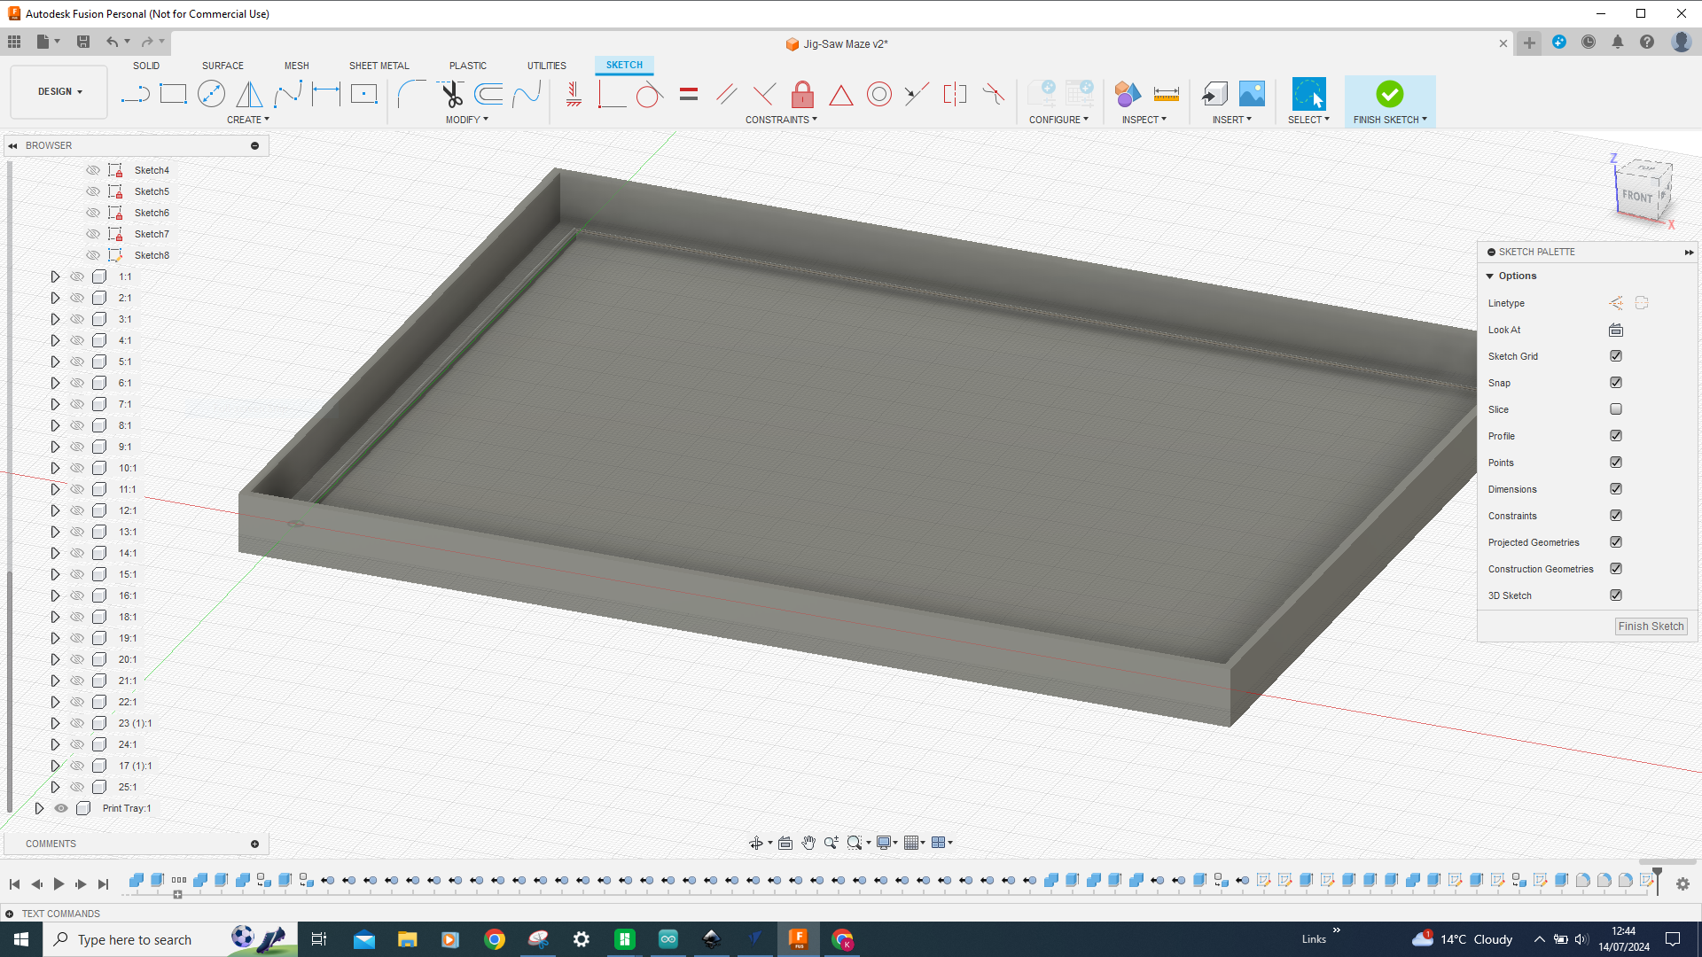Open the DESIGN workspace dropdown
This screenshot has height=957, width=1702.
[x=59, y=92]
